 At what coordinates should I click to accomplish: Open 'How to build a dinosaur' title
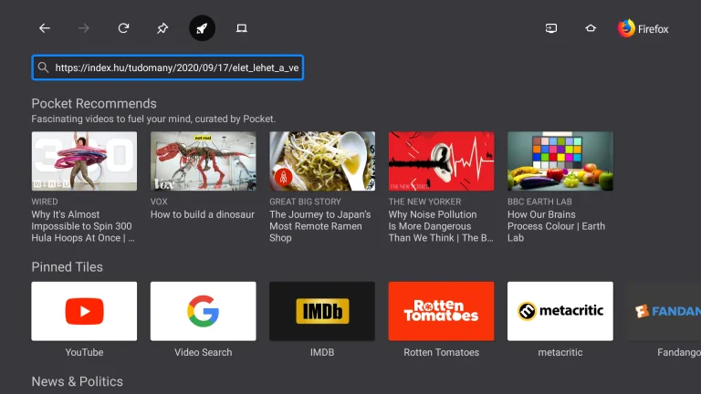pos(202,214)
